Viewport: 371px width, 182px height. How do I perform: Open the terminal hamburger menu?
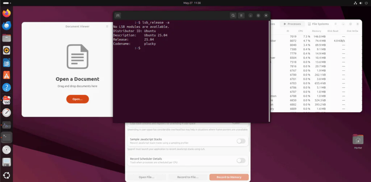coord(241,16)
